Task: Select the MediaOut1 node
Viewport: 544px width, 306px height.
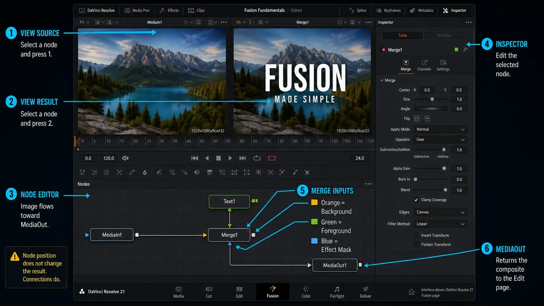Action: click(335, 265)
